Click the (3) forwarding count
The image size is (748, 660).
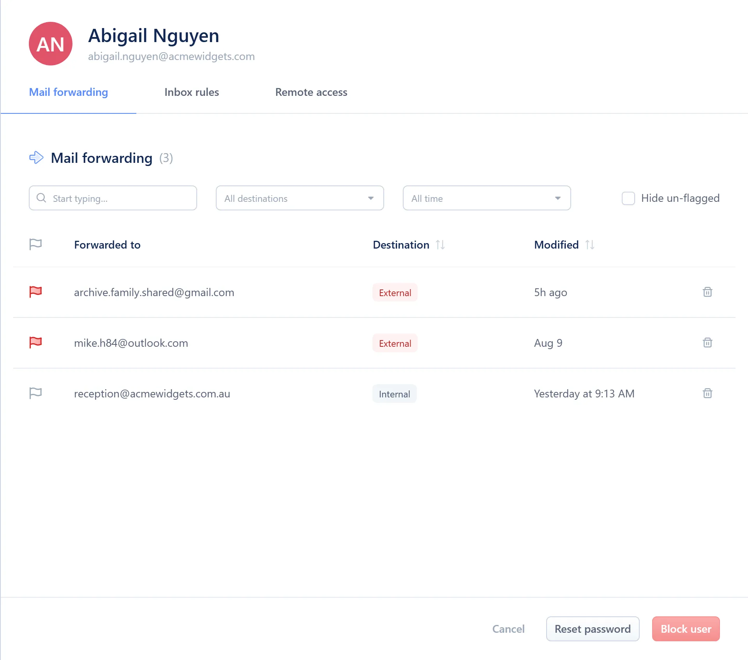(x=166, y=158)
